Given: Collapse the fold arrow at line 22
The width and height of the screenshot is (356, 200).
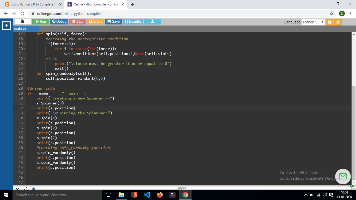Looking at the screenshot, I should (x=25, y=59).
